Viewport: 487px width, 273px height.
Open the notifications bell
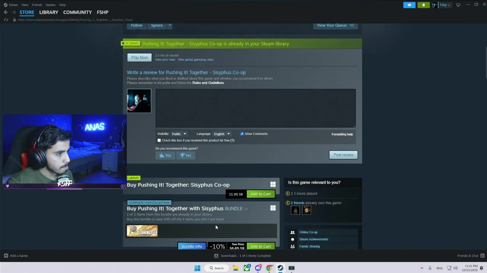[x=423, y=5]
